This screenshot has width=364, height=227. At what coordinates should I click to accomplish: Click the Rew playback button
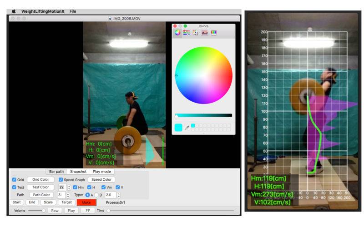point(55,211)
